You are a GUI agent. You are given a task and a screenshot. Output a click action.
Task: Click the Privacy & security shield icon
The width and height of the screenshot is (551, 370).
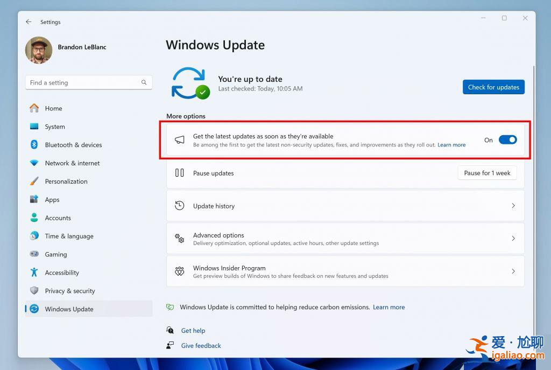point(34,291)
